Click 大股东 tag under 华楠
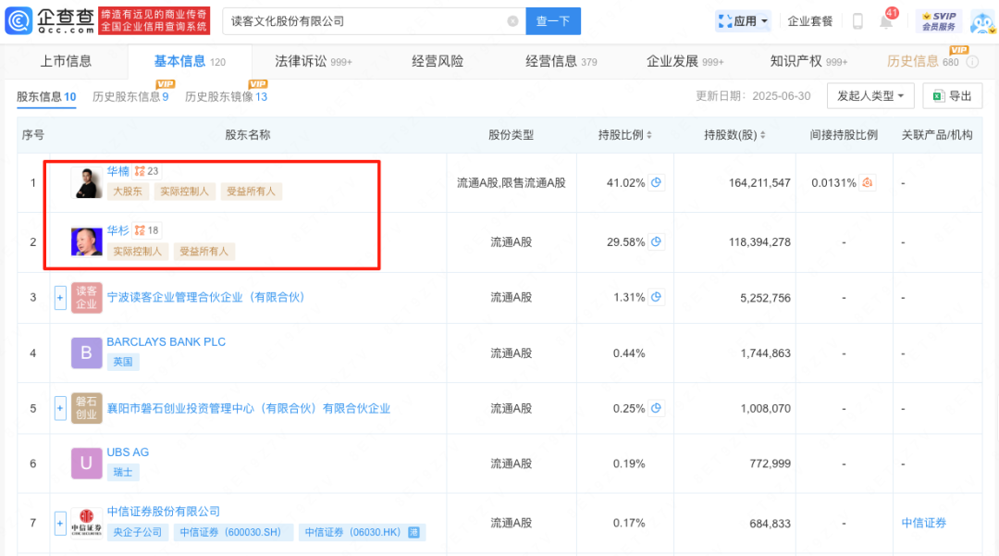 [x=128, y=192]
